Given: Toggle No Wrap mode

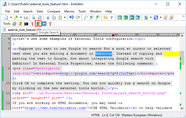Looking at the screenshot, I should point(119,18).
